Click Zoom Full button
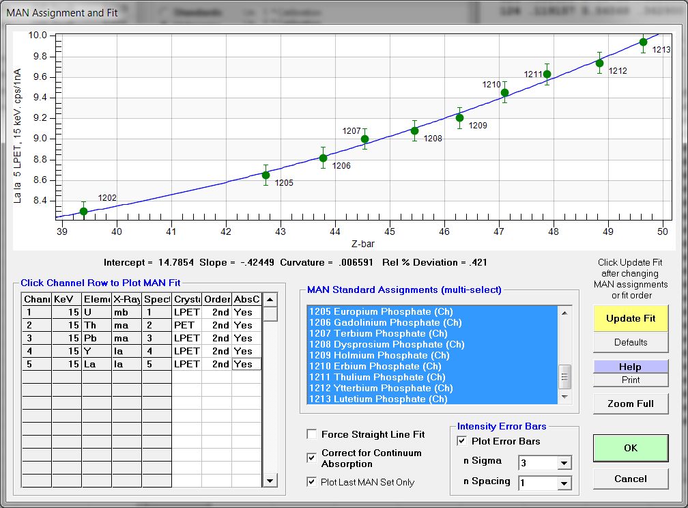Viewport: 688px width, 508px height. coord(630,404)
